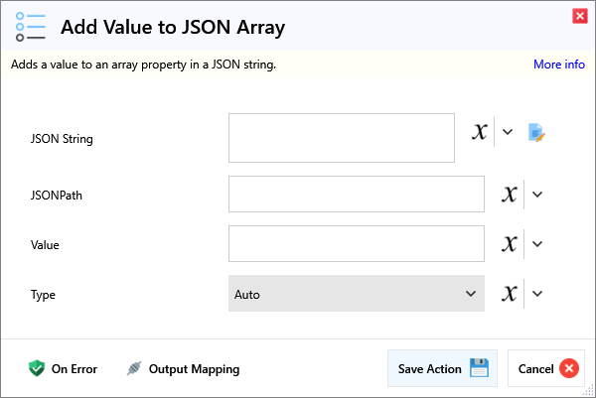Cancel the dialog with Cancel button
This screenshot has width=596, height=398.
click(546, 368)
